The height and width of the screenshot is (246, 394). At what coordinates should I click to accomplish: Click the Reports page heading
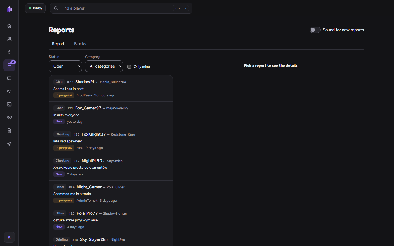tap(62, 30)
